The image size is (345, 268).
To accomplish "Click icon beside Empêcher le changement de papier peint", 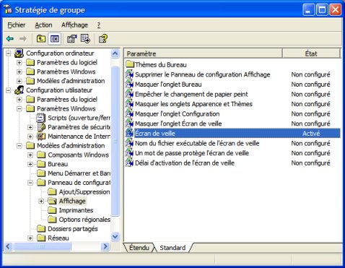I will click(130, 94).
